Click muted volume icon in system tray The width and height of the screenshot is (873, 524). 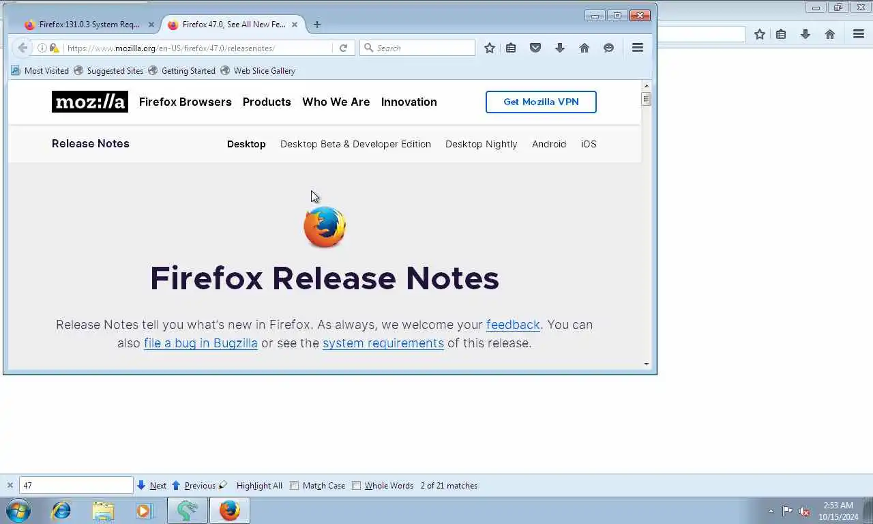coord(804,511)
